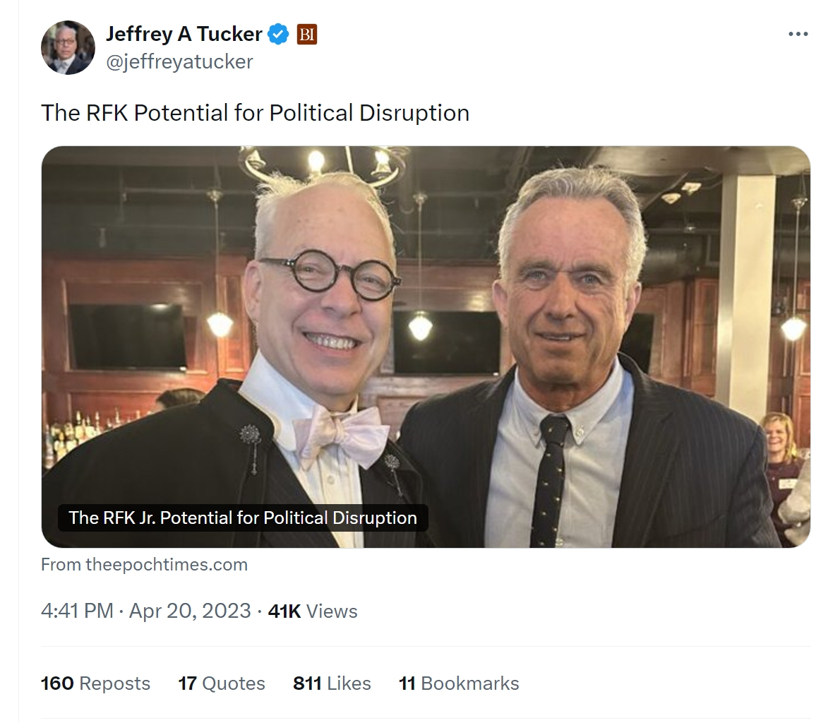
Task: View the 17 Quotes list
Action: coord(222,683)
